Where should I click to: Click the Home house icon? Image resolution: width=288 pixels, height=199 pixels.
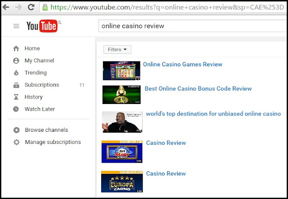click(x=16, y=48)
